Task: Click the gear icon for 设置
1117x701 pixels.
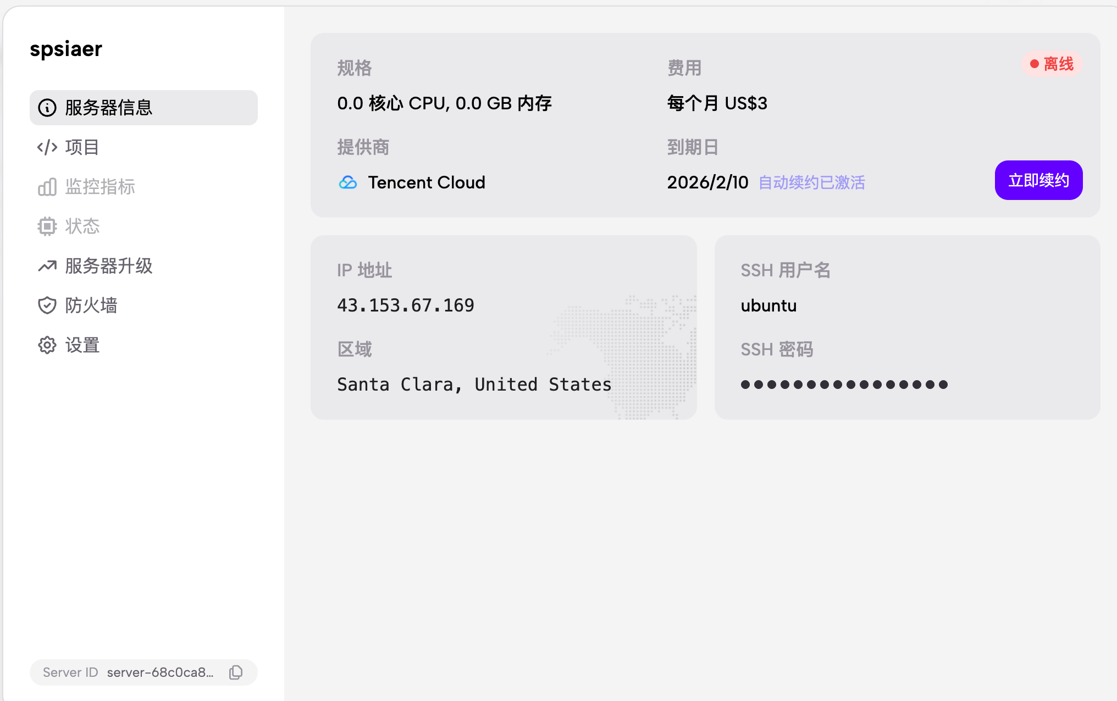Action: 47,345
